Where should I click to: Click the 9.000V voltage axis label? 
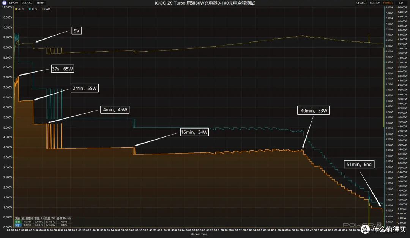(7, 48)
